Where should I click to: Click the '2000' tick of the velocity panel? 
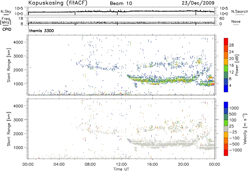pyautogui.click(x=18, y=134)
